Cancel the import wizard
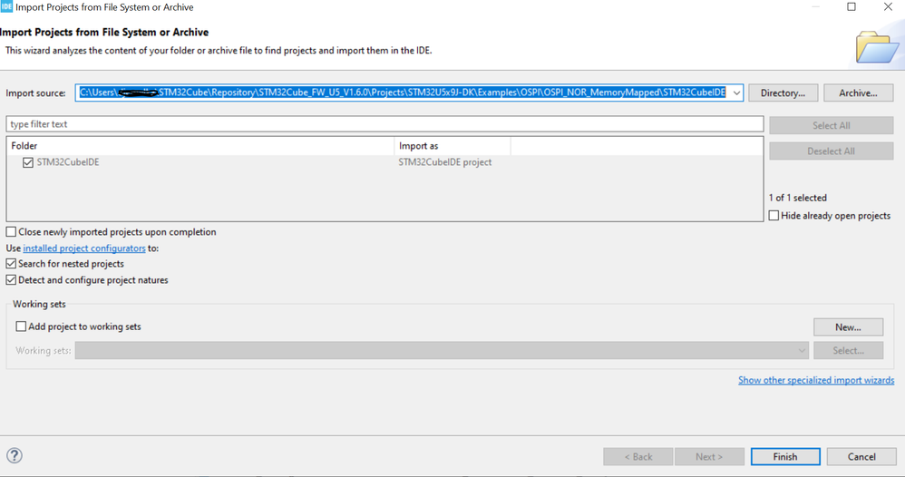This screenshot has height=477, width=905. pos(861,456)
